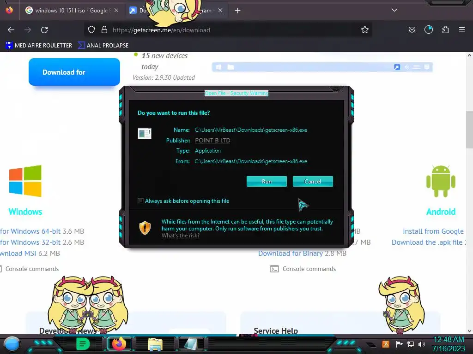
Task: Open a new tab with plus
Action: click(x=238, y=11)
